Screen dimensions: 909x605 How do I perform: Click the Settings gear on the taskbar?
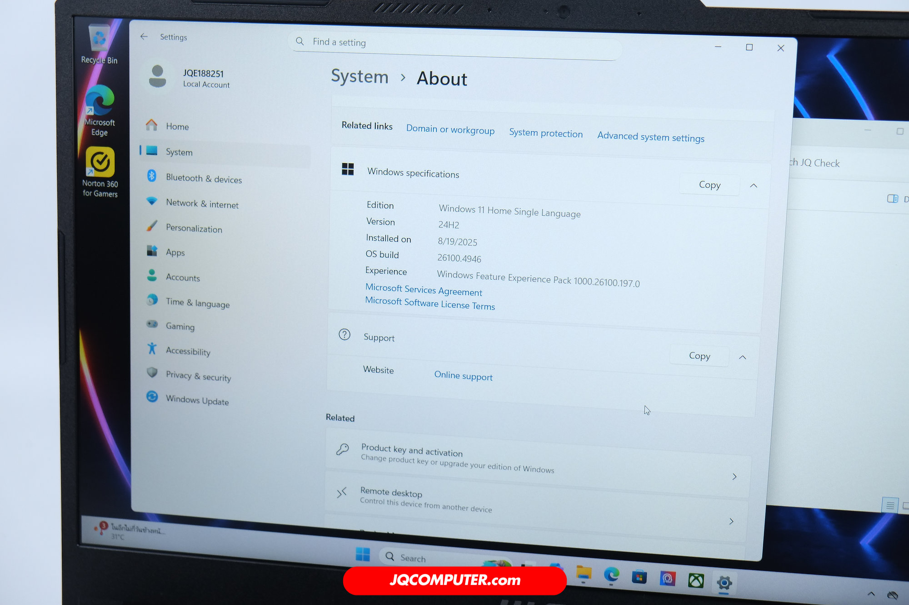click(x=724, y=583)
